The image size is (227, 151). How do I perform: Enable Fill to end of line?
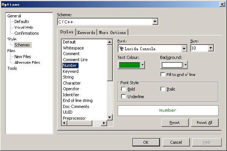(163, 75)
